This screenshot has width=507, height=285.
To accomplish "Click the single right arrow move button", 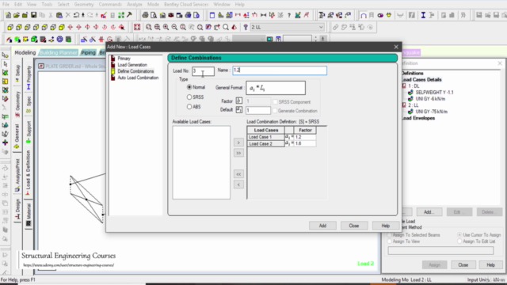I will pyautogui.click(x=238, y=142).
